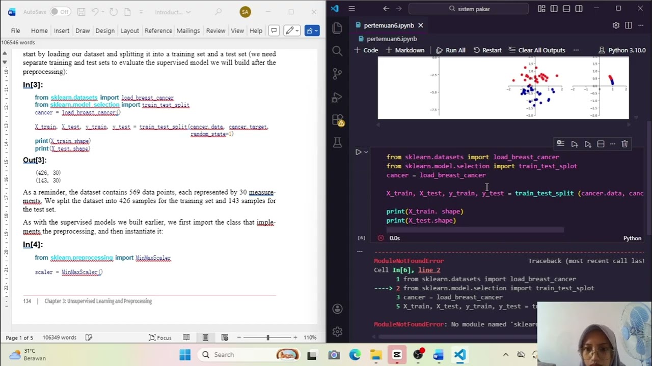Switch to Word's Design tab
Viewport: 652px width, 366px height.
coord(105,30)
